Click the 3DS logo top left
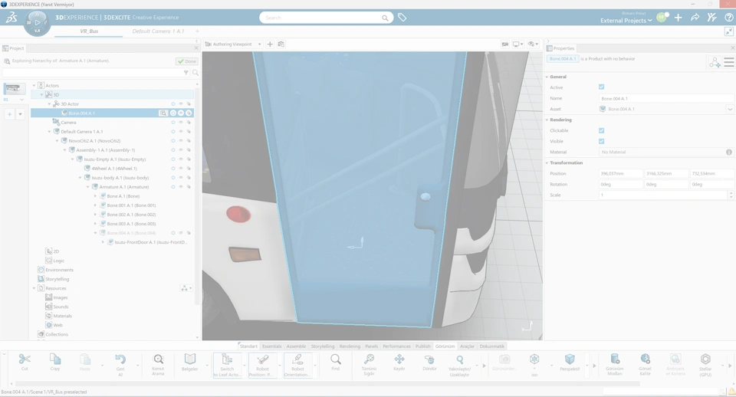The image size is (736, 397). click(x=11, y=18)
